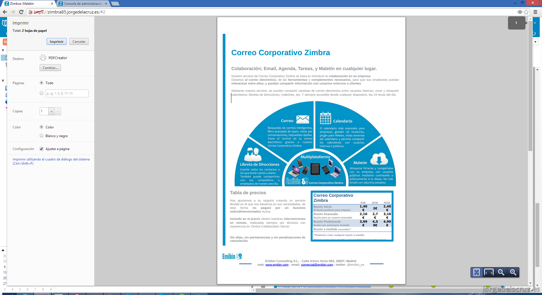This screenshot has height=295, width=542.
Task: Zoom in on the print preview
Action: click(x=513, y=272)
